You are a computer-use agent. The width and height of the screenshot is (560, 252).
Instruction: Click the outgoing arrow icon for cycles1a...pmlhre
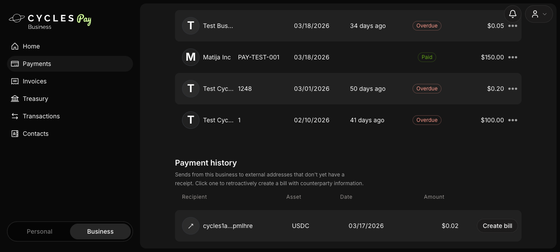pyautogui.click(x=191, y=226)
